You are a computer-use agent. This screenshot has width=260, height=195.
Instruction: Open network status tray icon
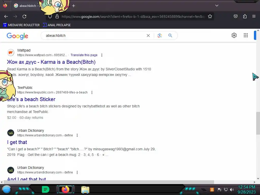coord(226,189)
